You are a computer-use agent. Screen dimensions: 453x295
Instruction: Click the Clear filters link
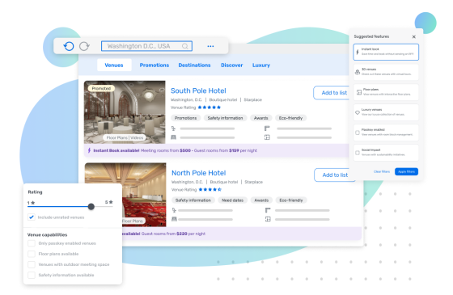382,171
